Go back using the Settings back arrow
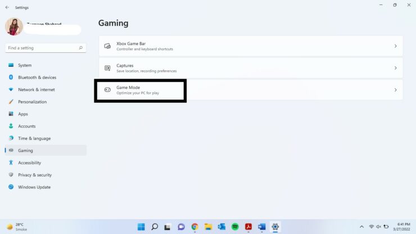416x234 pixels. click(7, 7)
